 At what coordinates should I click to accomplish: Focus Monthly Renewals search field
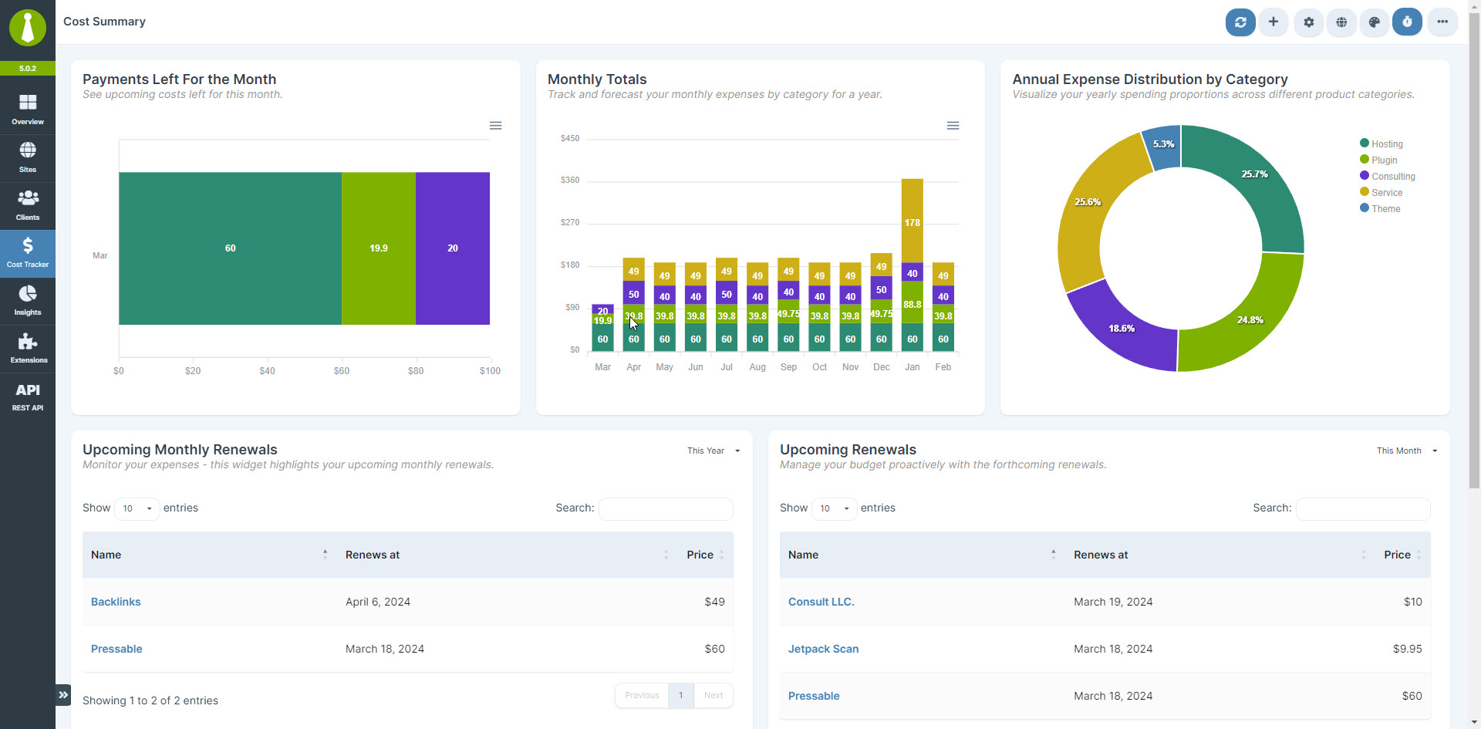[666, 508]
